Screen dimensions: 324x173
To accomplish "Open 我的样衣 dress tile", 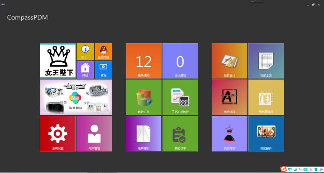I will 230,133.
